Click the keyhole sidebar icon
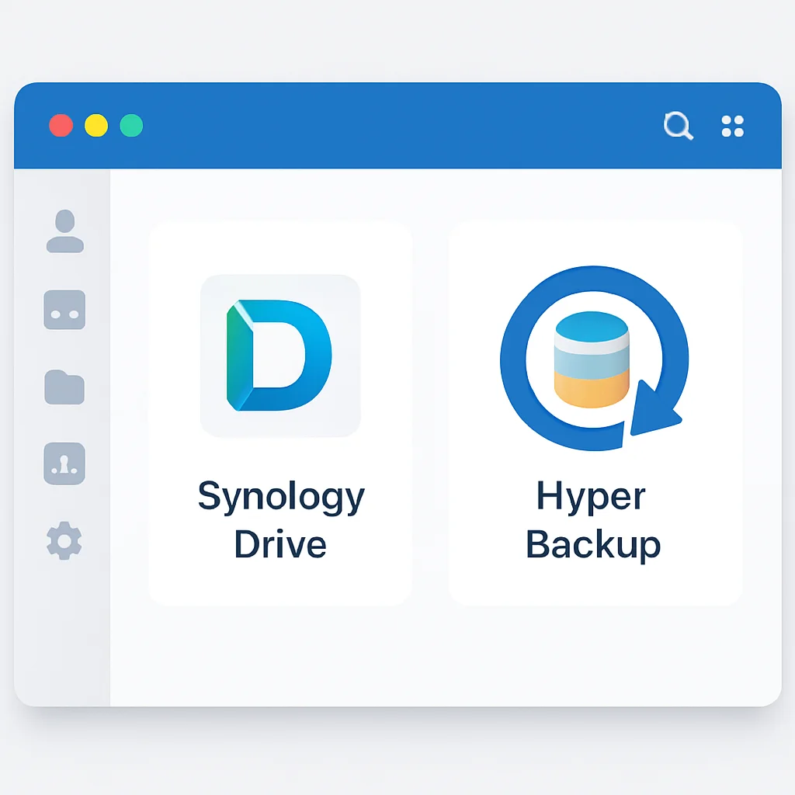This screenshot has height=795, width=795. (64, 463)
